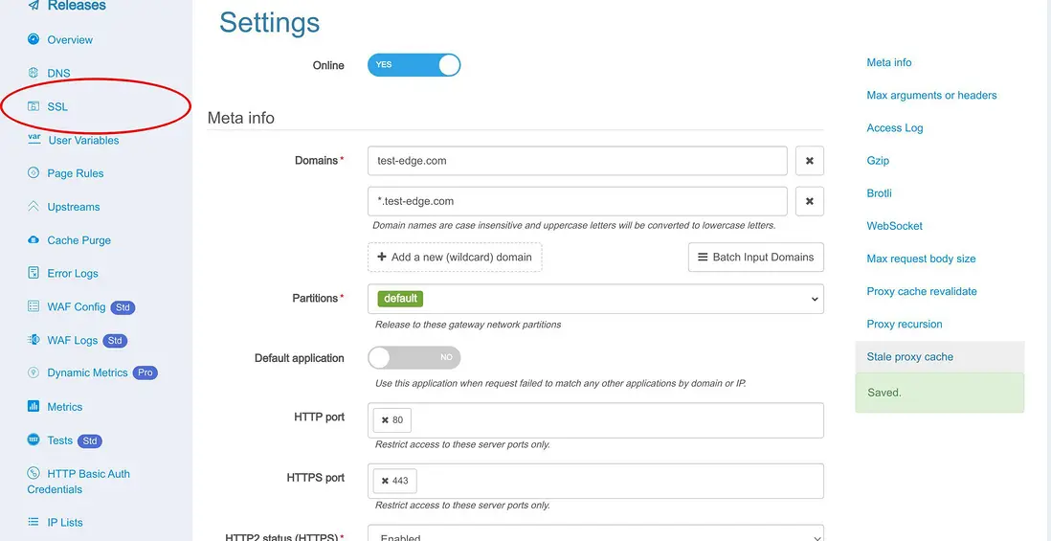Viewport: 1051px width, 541px height.
Task: Click the IP Lists icon
Action: pyautogui.click(x=34, y=522)
